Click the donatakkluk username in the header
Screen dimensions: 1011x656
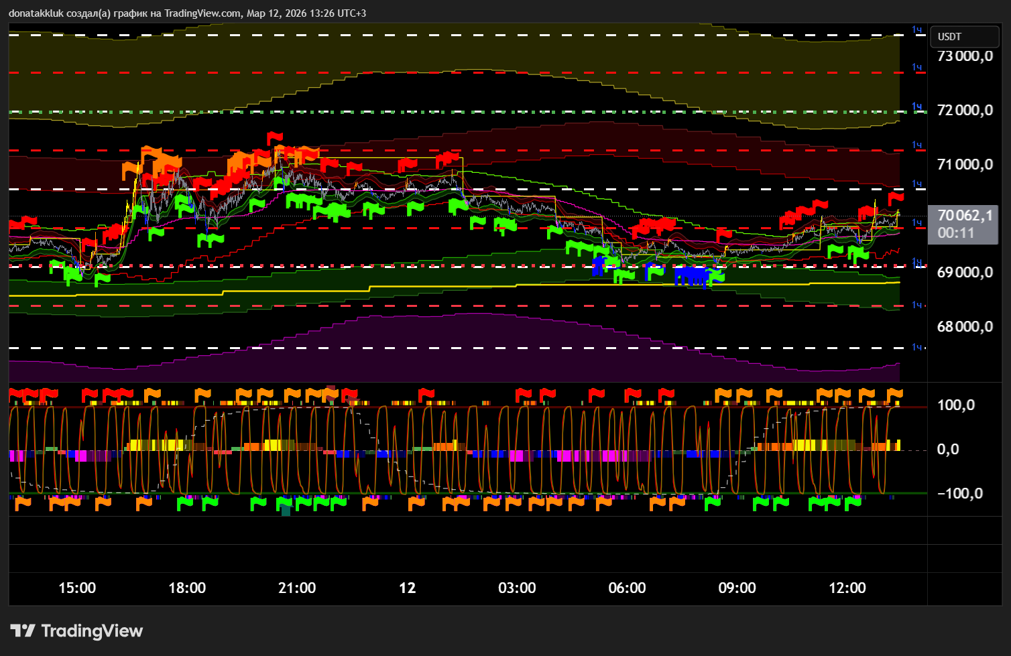tap(36, 13)
